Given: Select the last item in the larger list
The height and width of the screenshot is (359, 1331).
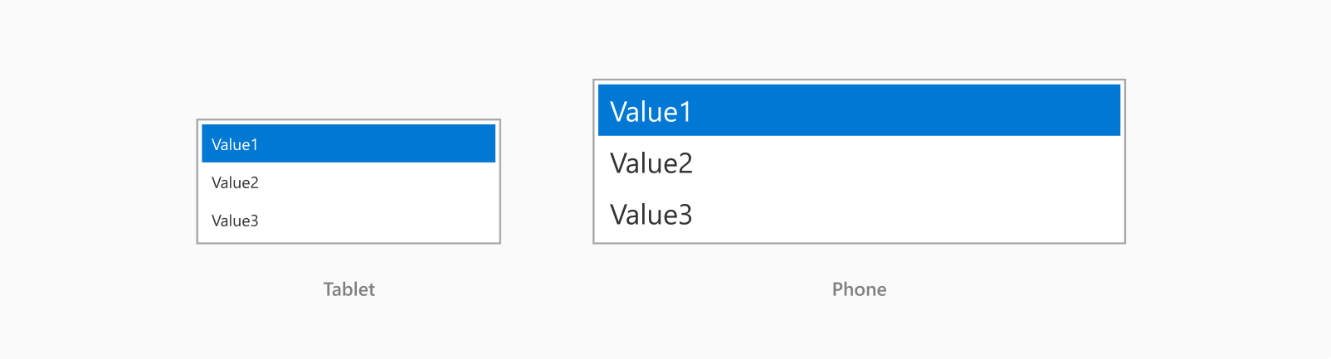Looking at the screenshot, I should [859, 214].
